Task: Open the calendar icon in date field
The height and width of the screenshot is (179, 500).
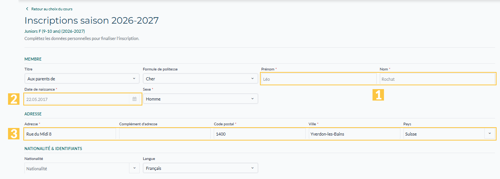Action: [x=134, y=99]
